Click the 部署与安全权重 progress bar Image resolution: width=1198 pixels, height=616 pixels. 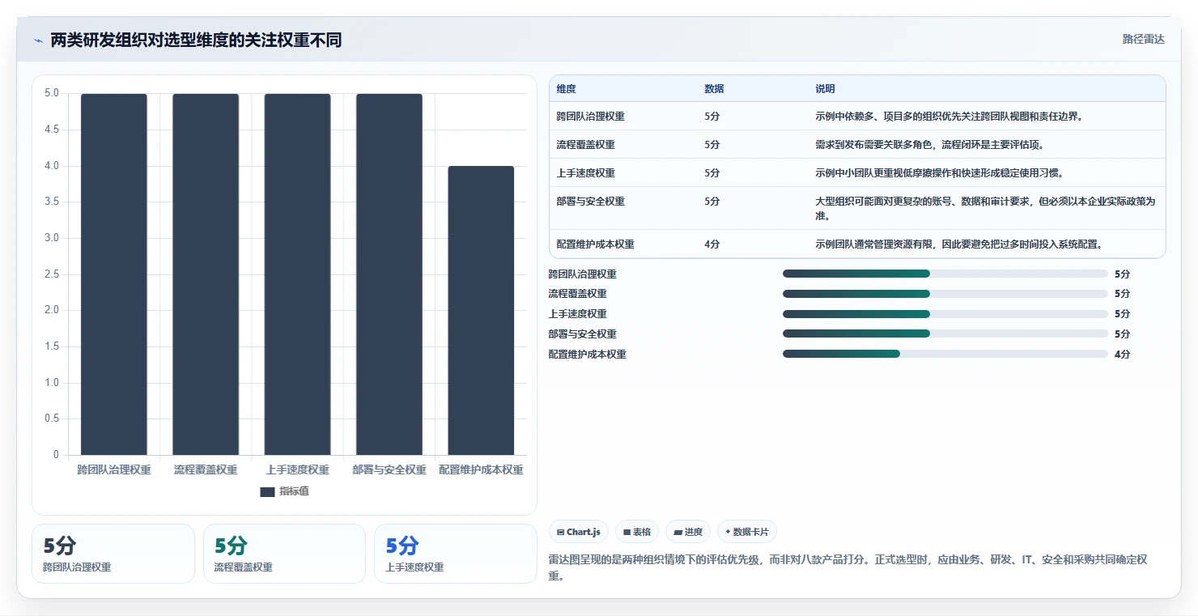click(x=945, y=333)
